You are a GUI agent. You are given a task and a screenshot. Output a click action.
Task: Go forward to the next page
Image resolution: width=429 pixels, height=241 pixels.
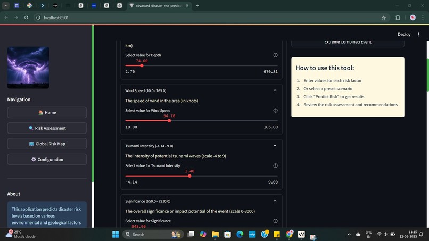16,18
